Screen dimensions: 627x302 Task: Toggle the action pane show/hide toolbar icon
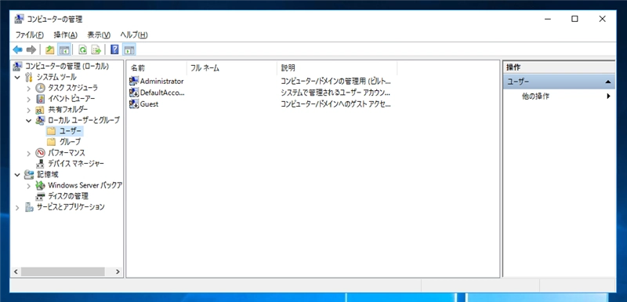tap(129, 49)
